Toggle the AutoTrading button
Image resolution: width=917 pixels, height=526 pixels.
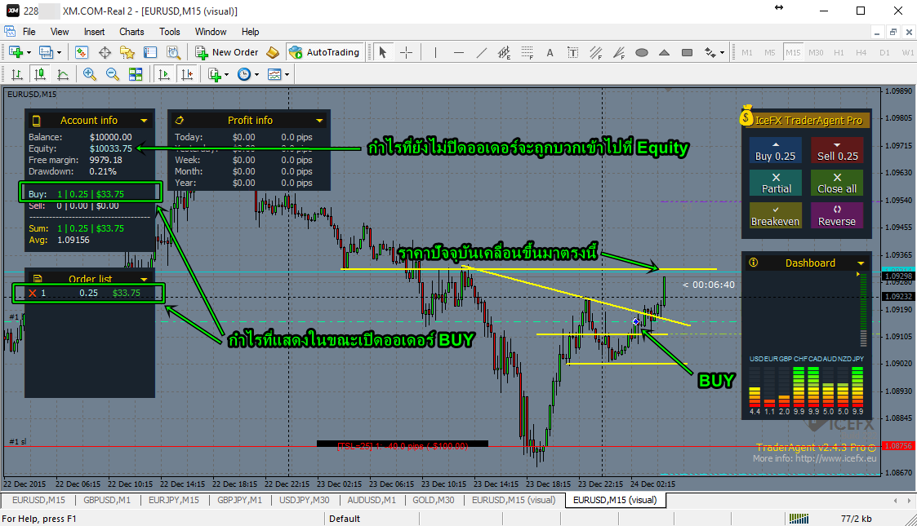click(324, 52)
